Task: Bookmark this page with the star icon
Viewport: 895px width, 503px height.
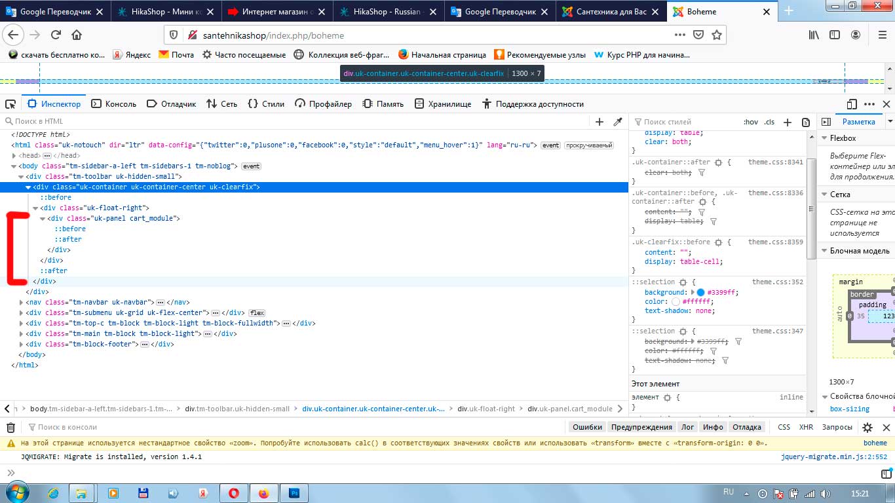Action: pos(717,35)
